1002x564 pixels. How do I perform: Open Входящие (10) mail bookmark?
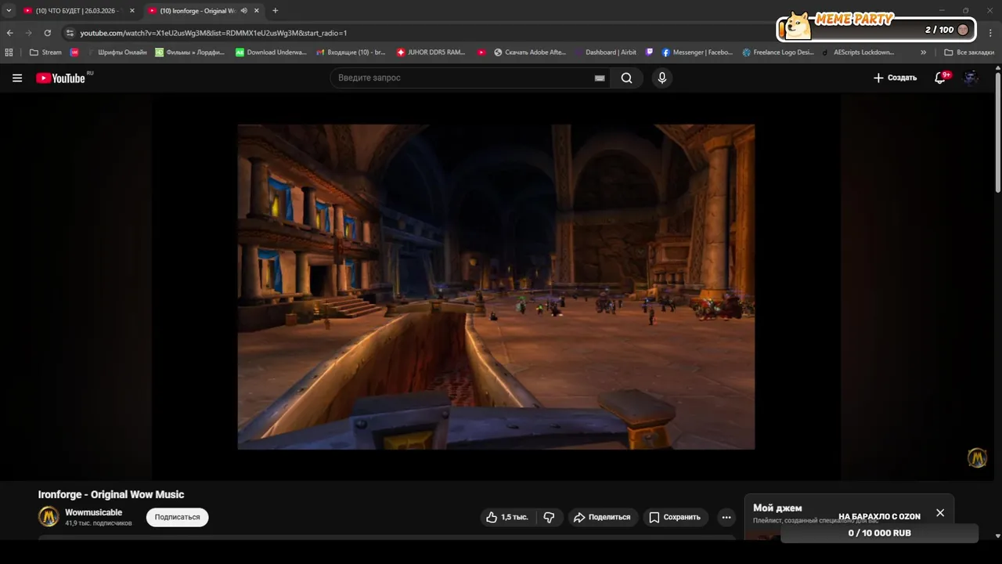351,52
